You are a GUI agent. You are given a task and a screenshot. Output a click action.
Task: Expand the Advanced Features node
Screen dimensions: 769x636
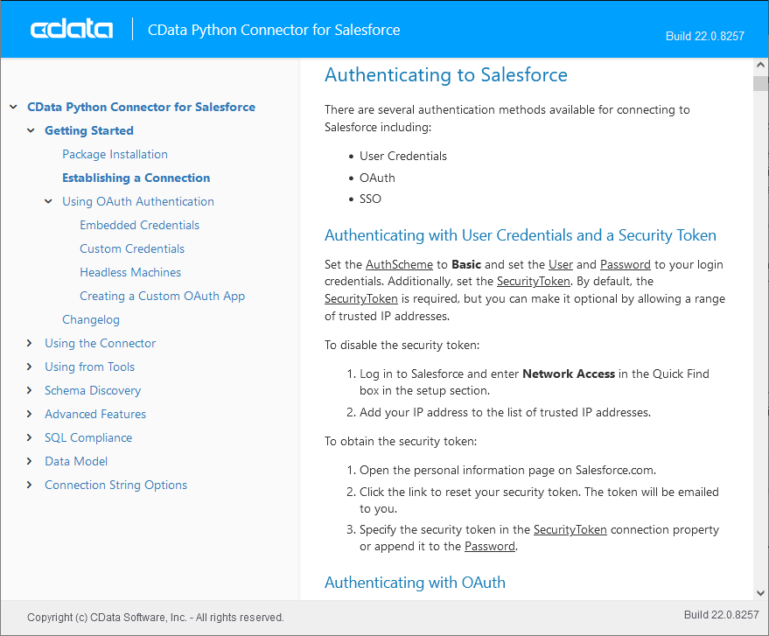click(29, 414)
